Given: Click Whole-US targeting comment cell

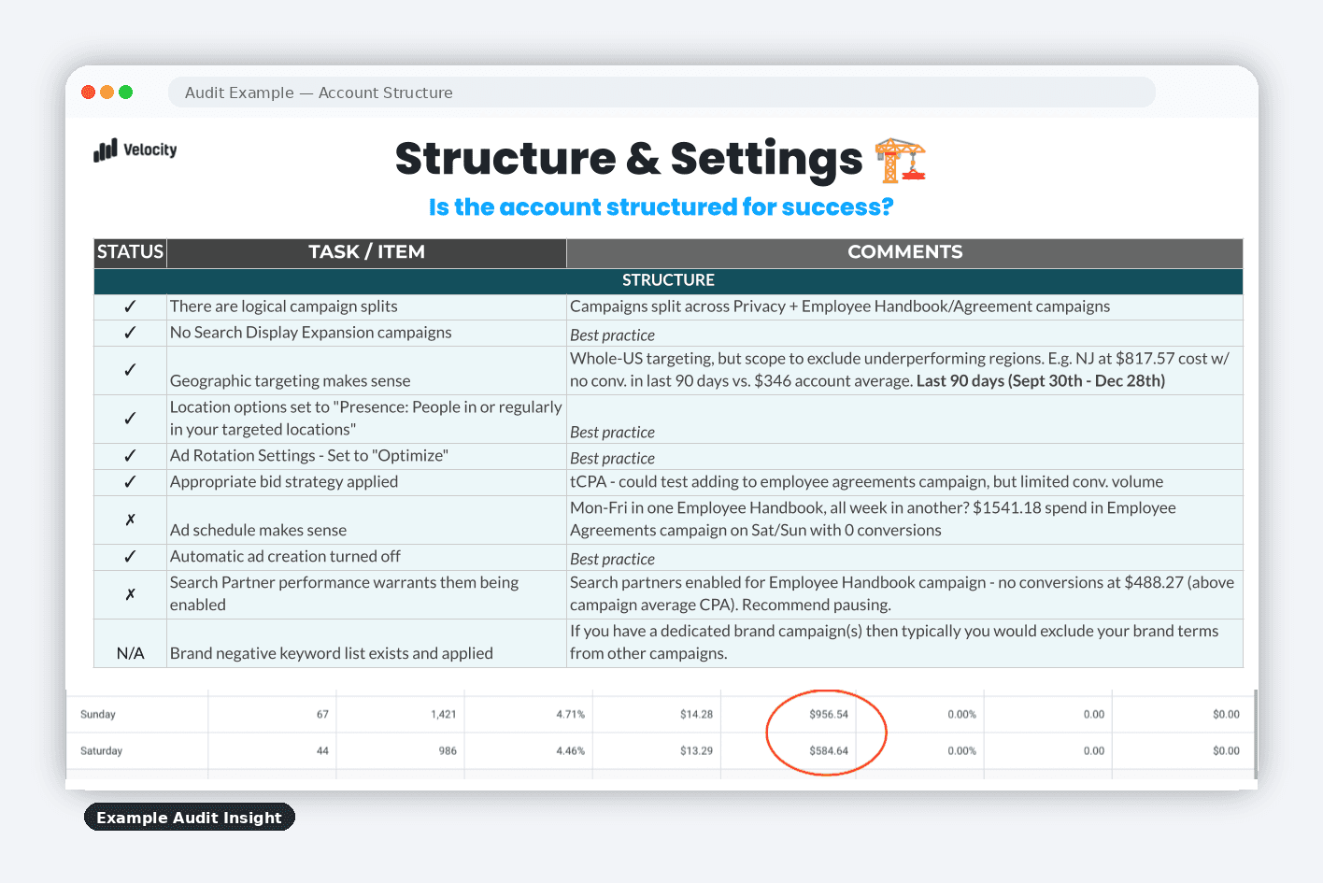Looking at the screenshot, I should (904, 370).
